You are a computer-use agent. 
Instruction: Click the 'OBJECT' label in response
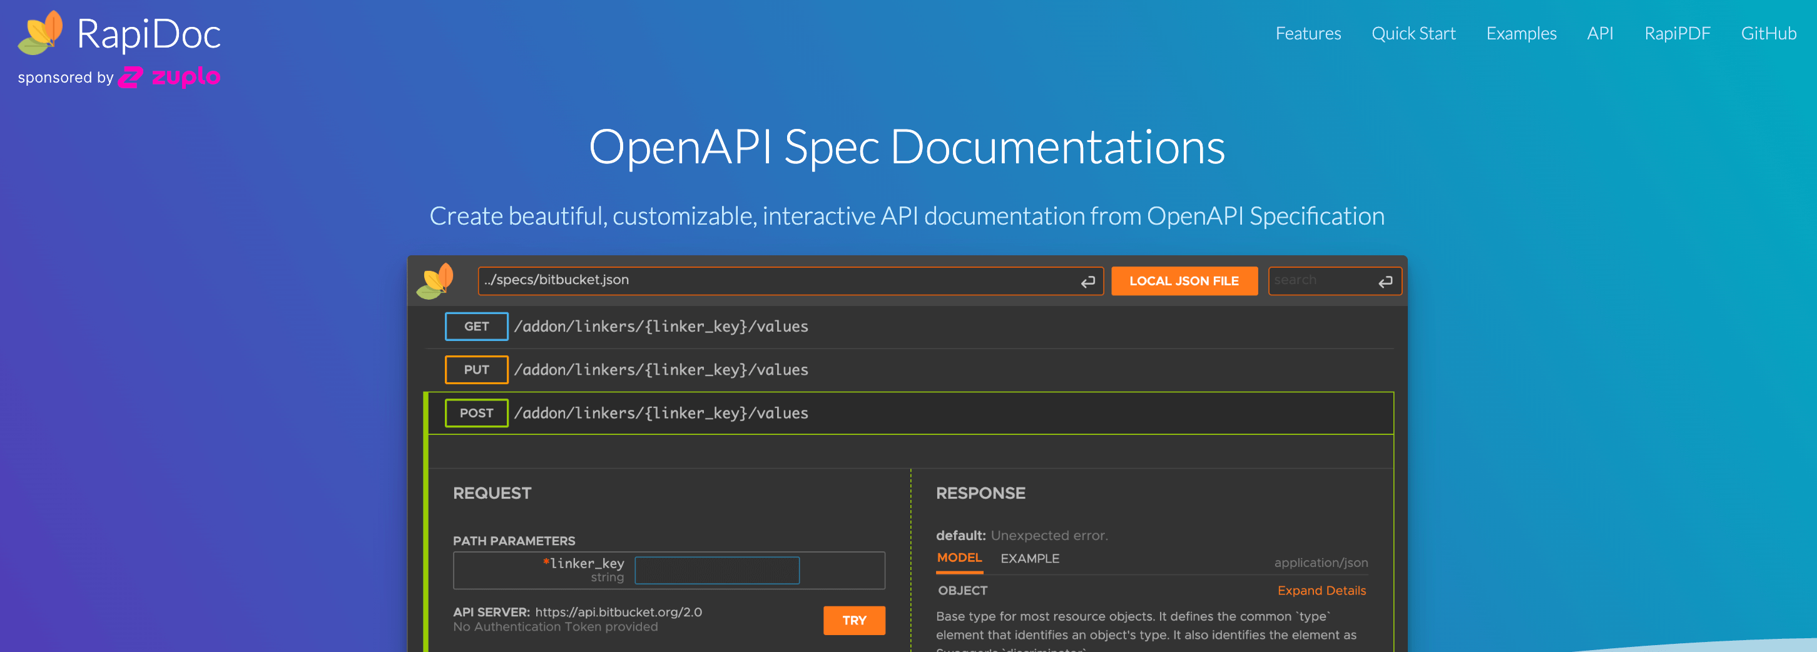pos(962,591)
